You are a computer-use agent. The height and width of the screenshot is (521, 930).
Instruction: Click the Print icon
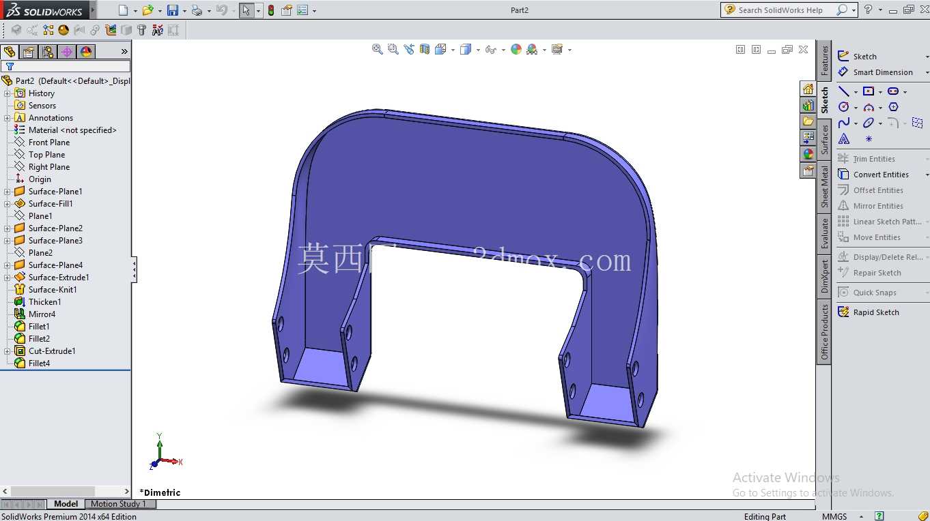(197, 10)
